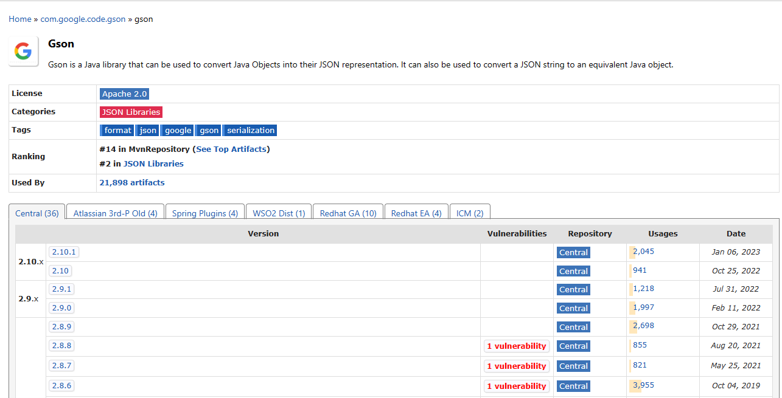Image resolution: width=782 pixels, height=398 pixels.
Task: Click the Oct 04, 2019 date cell
Action: point(736,386)
